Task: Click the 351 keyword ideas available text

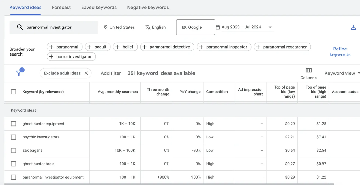Action: click(161, 73)
